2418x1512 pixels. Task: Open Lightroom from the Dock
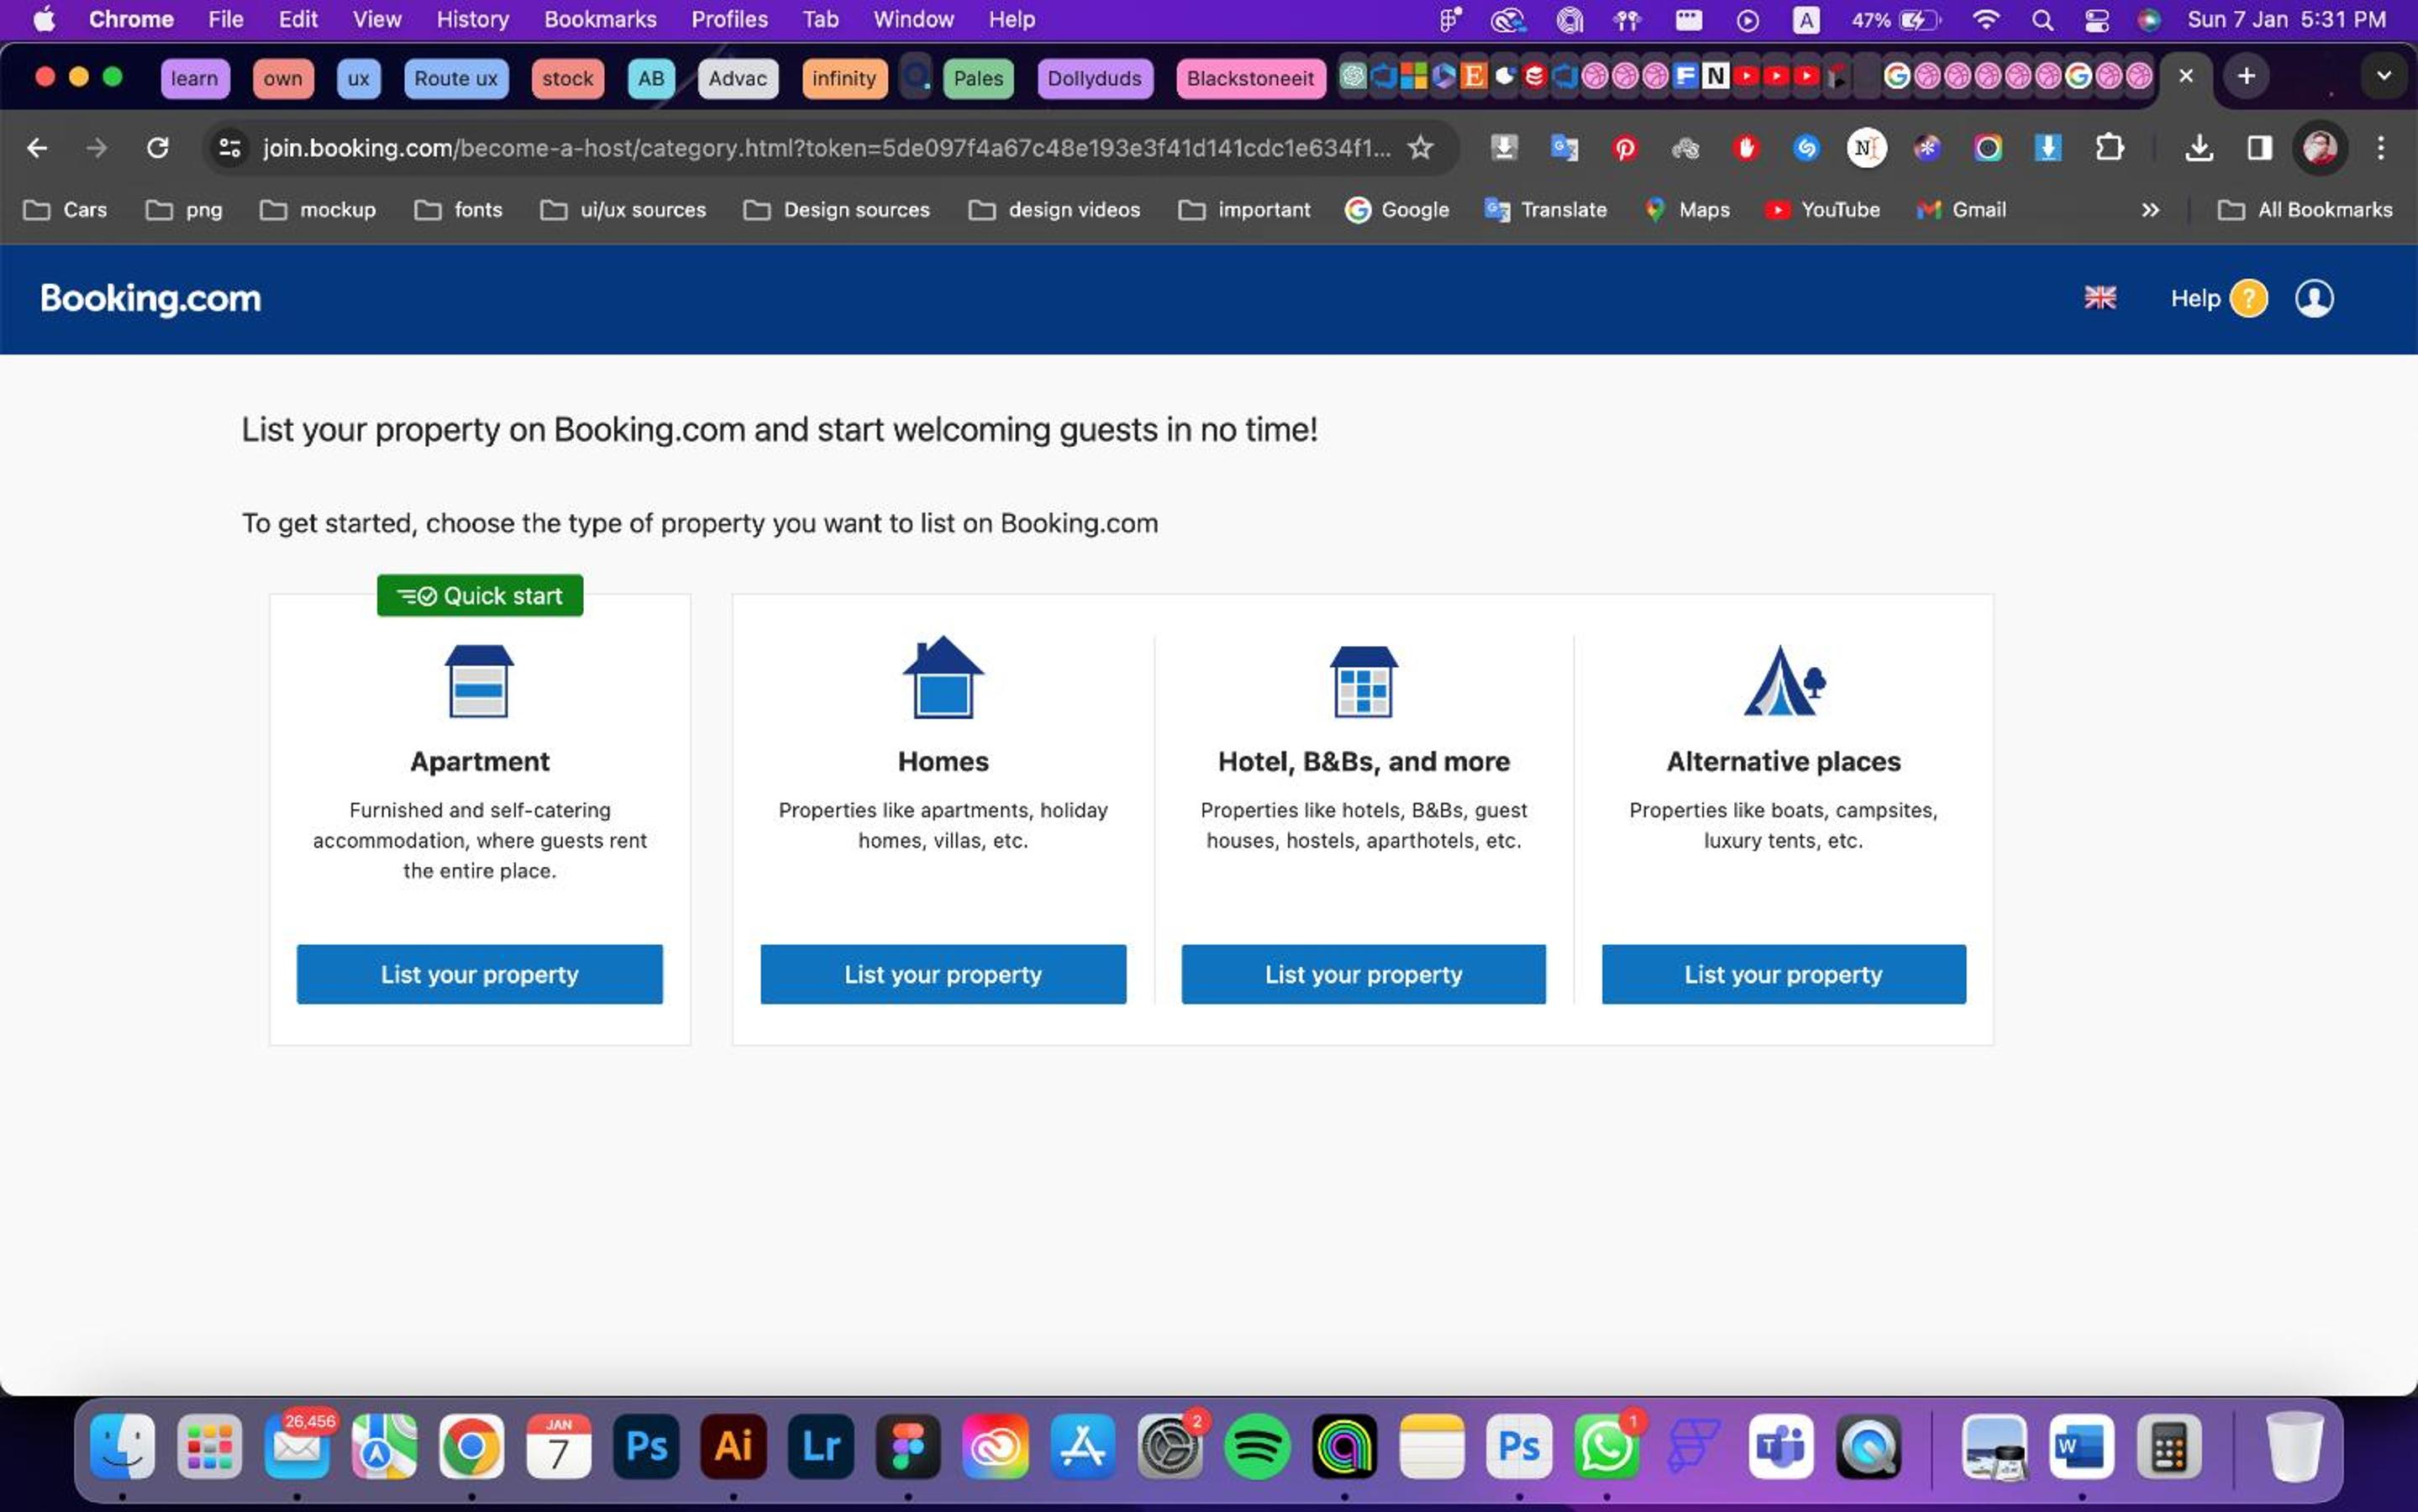[x=821, y=1446]
